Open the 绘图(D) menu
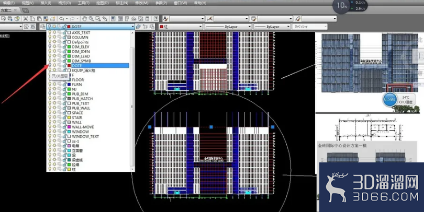 [103, 3]
